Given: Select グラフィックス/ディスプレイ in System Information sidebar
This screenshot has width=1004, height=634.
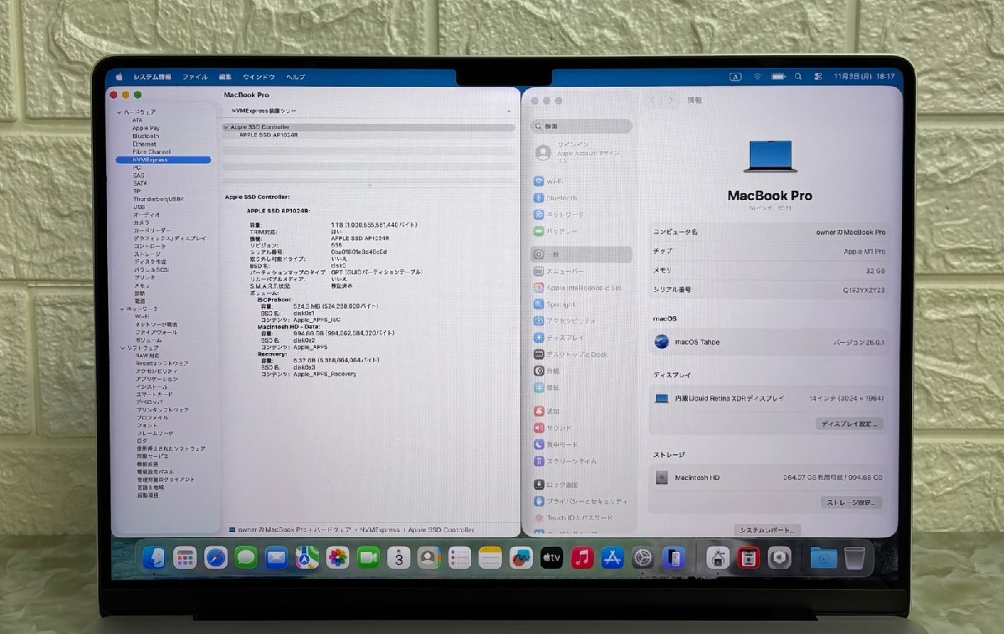Looking at the screenshot, I should (170, 238).
